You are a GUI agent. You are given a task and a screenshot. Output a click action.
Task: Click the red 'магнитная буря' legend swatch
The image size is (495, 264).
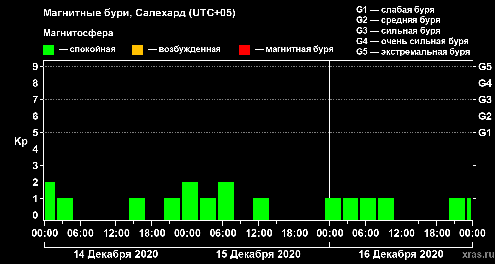pyautogui.click(x=244, y=50)
